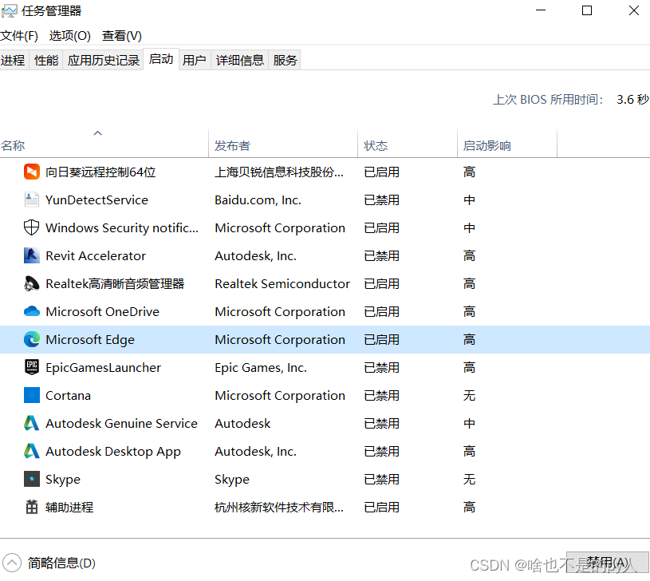Click 无 startup impact in Skype row
Image resolution: width=650 pixels, height=581 pixels.
click(469, 479)
